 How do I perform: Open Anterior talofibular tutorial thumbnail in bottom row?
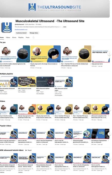9,158
